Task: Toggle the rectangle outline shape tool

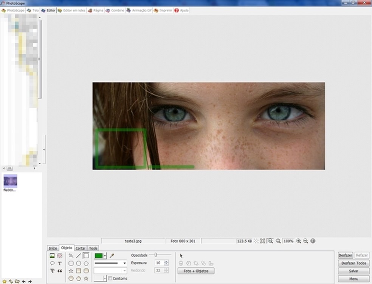Action: pos(86,256)
